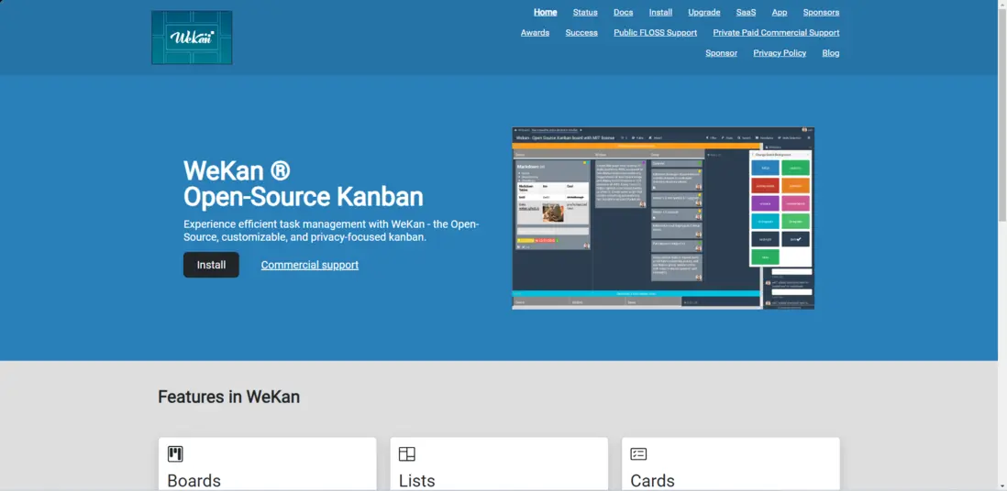The width and height of the screenshot is (1007, 491).
Task: Open the Home navigation link
Action: 546,12
